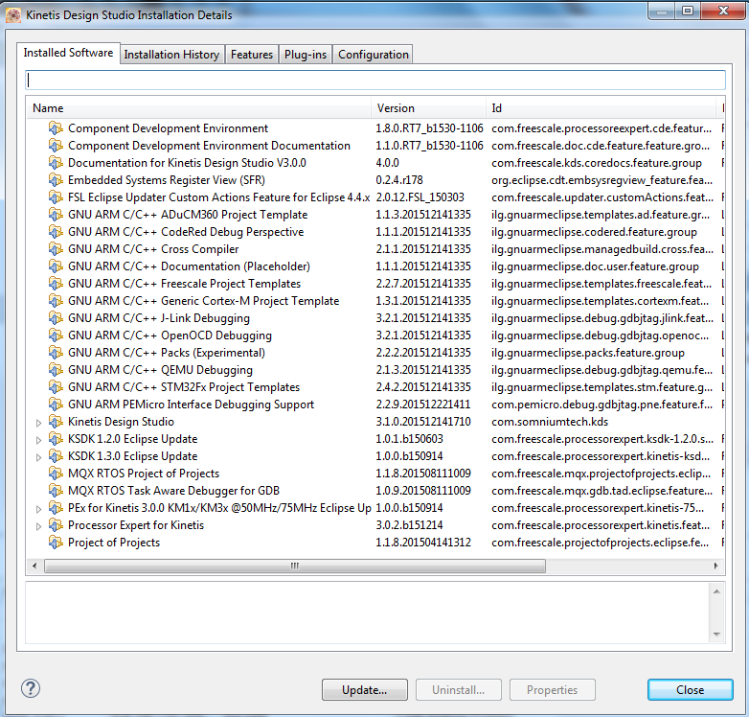Viewport: 749px width, 717px height.
Task: Click the horizontal scrollbar thumb of the software list
Action: pyautogui.click(x=295, y=566)
